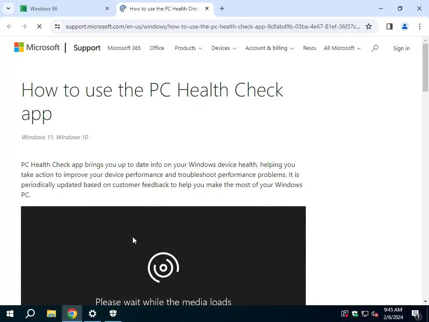Click the remote desktop tray icon

click(345, 314)
